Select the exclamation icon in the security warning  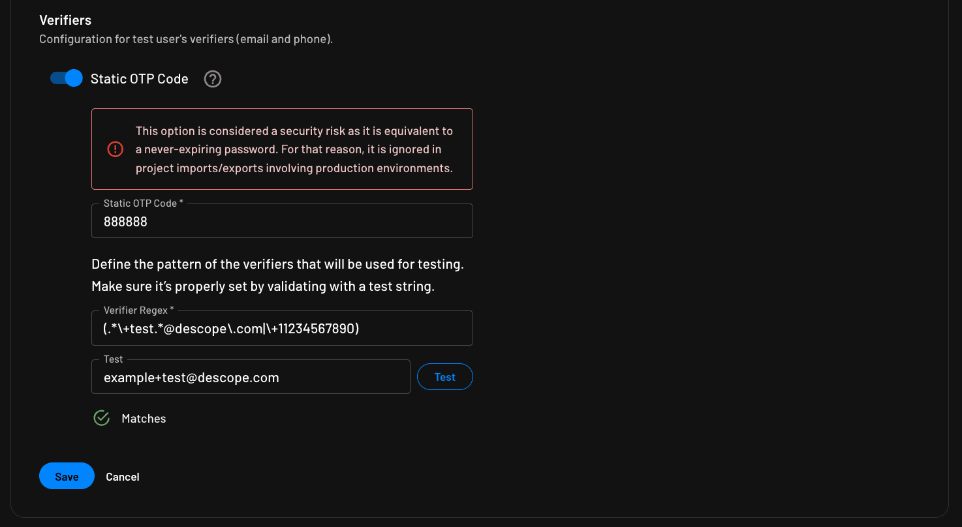coord(115,149)
